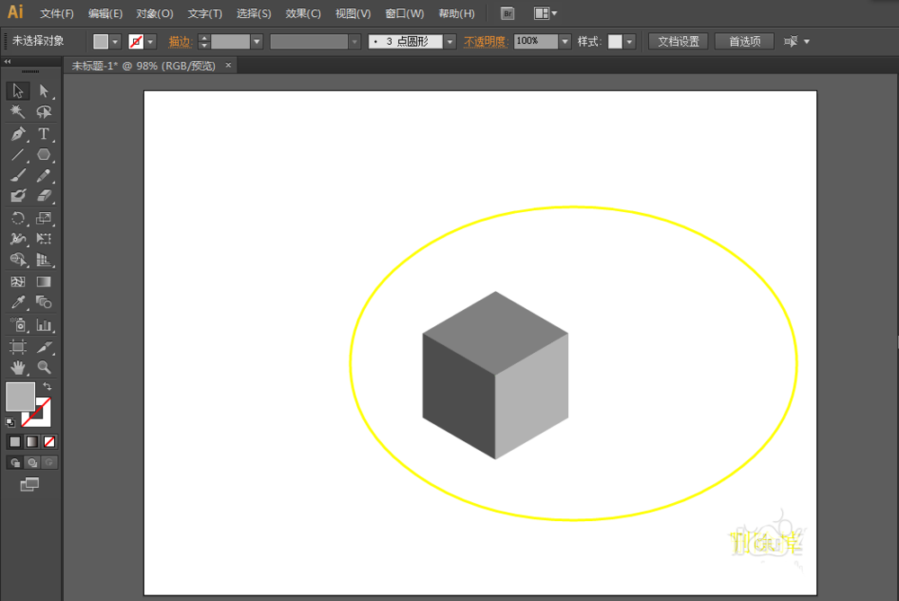Select the Gradient tool

click(43, 281)
